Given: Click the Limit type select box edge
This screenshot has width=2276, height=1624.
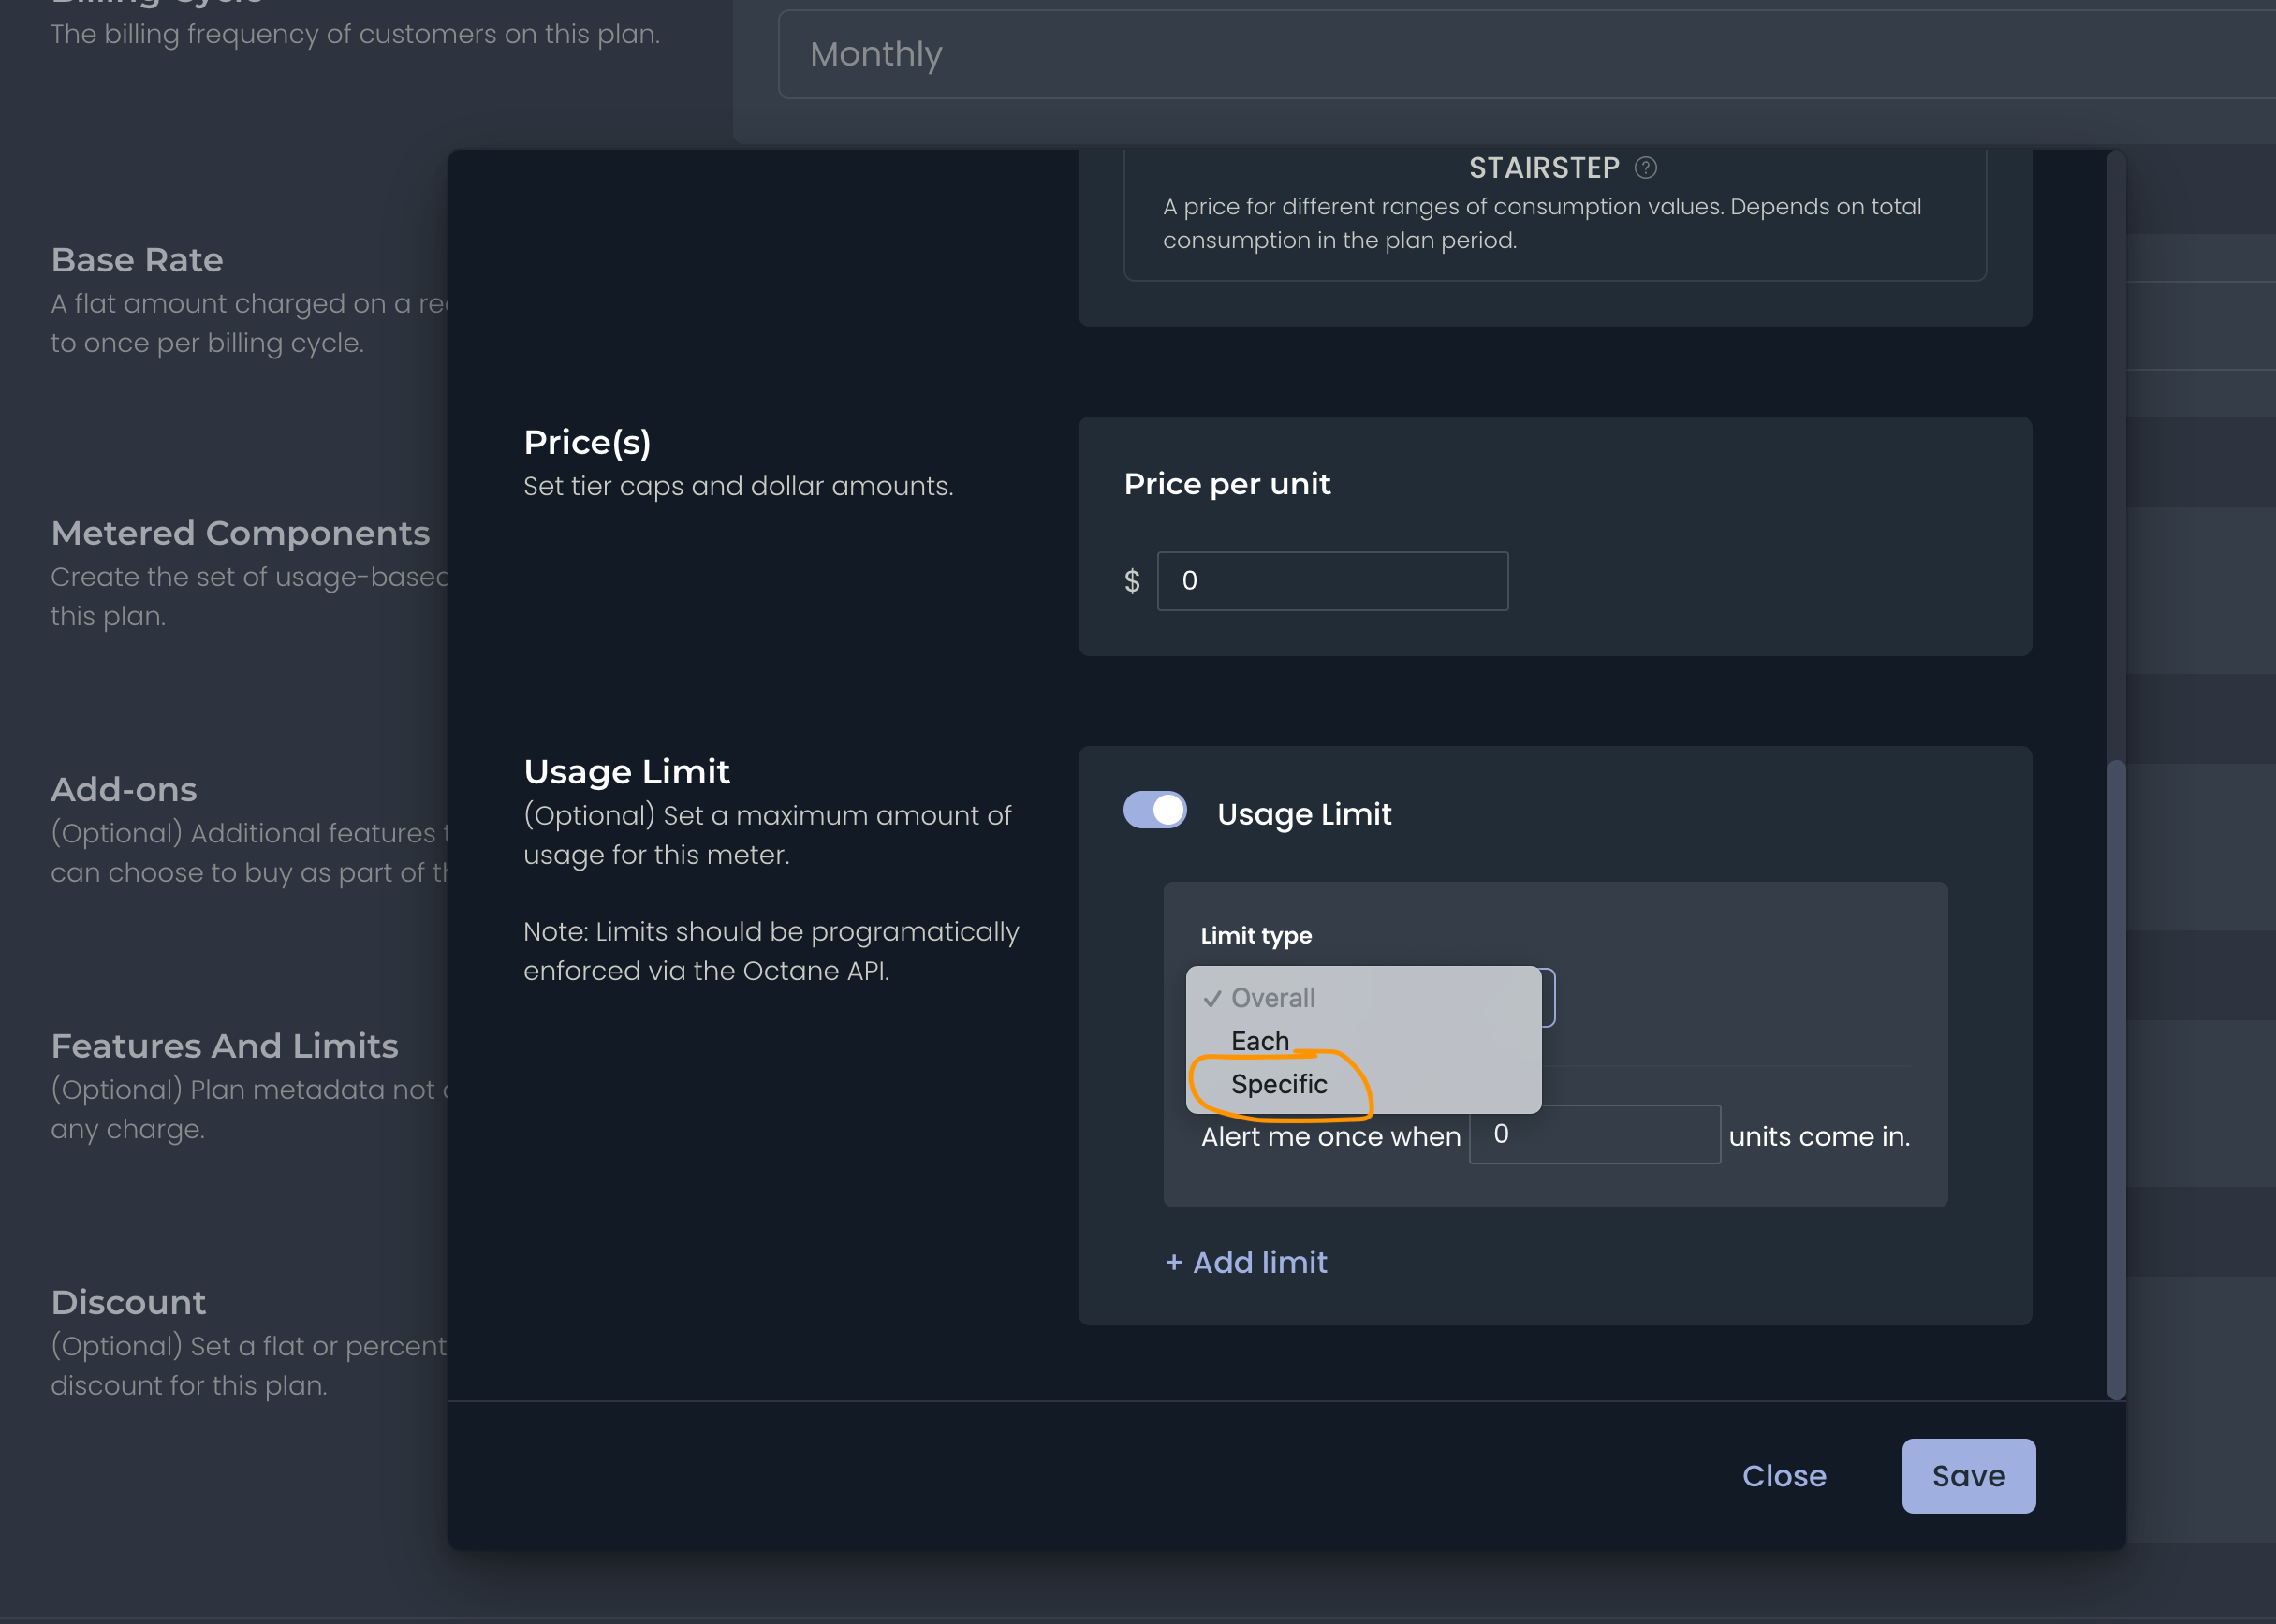Looking at the screenshot, I should coord(1549,998).
